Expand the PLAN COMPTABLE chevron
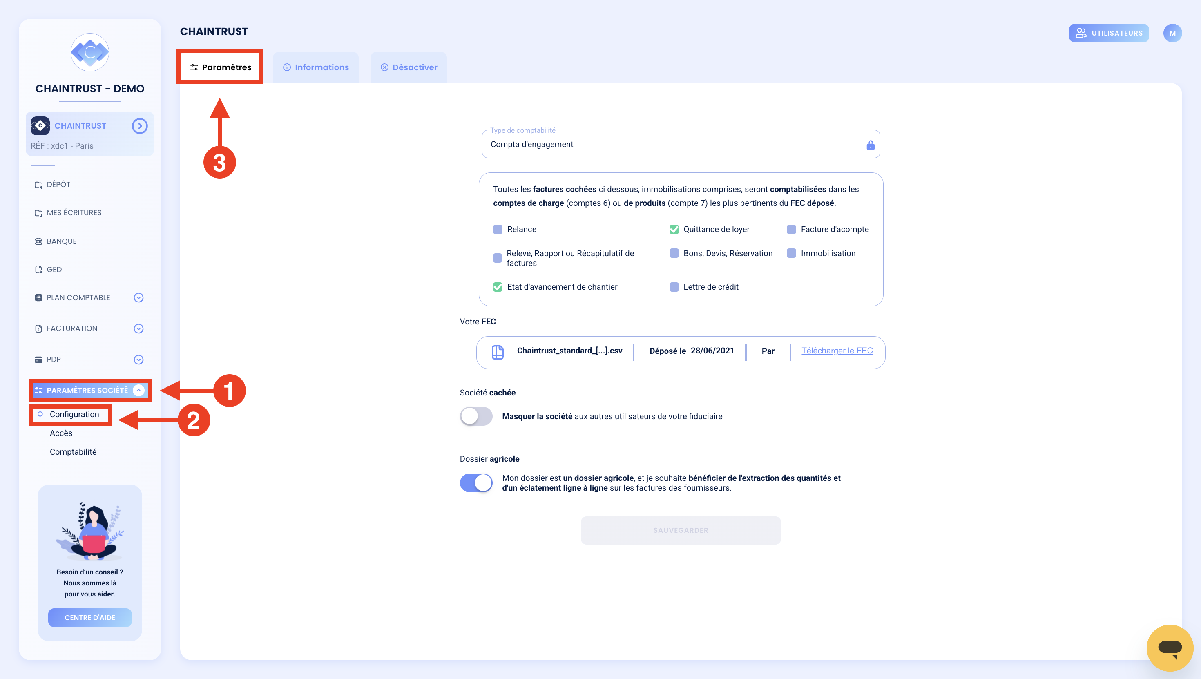The width and height of the screenshot is (1201, 679). pyautogui.click(x=138, y=297)
